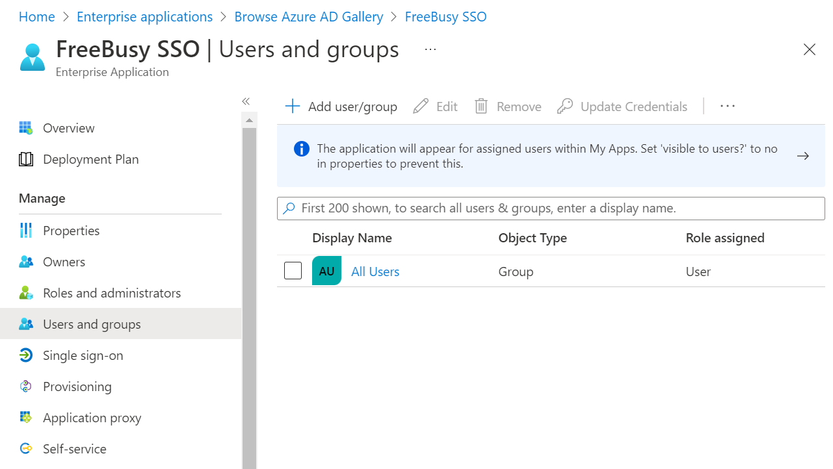Click the Properties bars icon
The height and width of the screenshot is (469, 833).
coord(26,231)
